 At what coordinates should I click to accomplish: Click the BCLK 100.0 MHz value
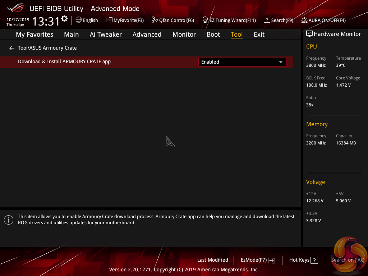coord(316,85)
